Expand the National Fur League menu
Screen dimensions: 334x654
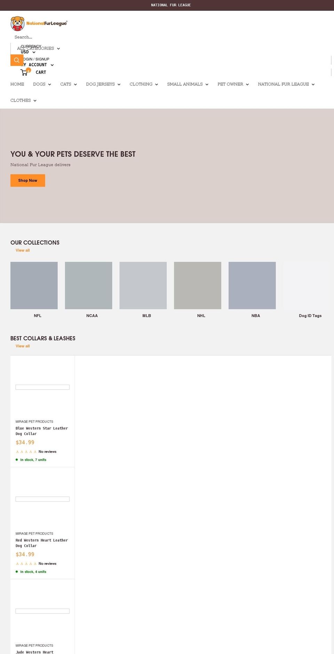click(x=286, y=84)
